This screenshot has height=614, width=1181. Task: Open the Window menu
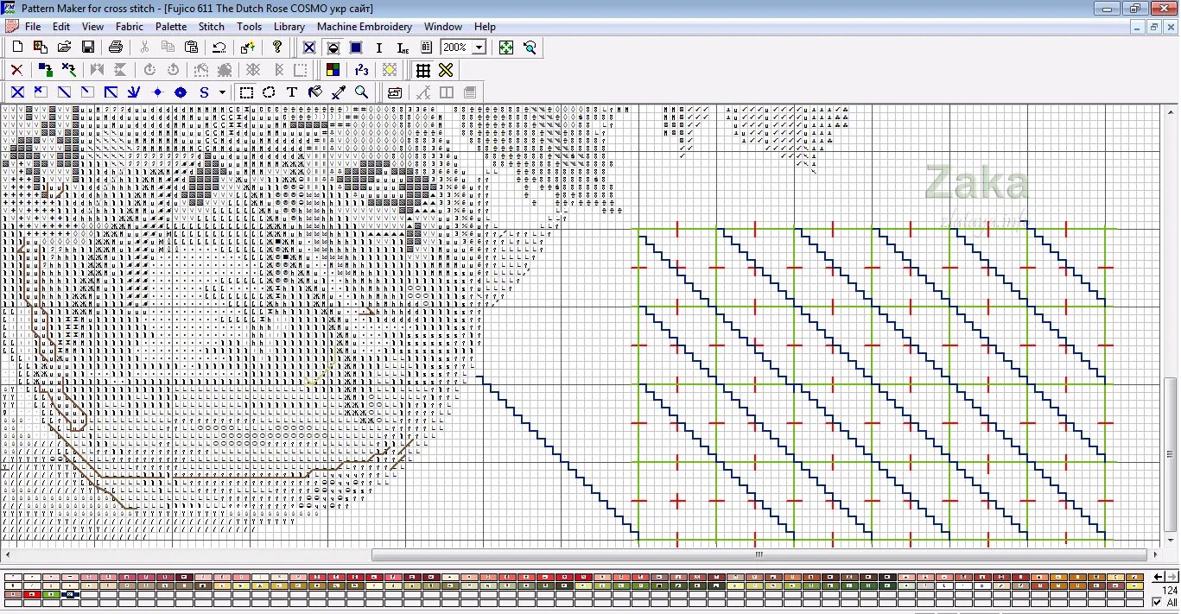coord(443,27)
